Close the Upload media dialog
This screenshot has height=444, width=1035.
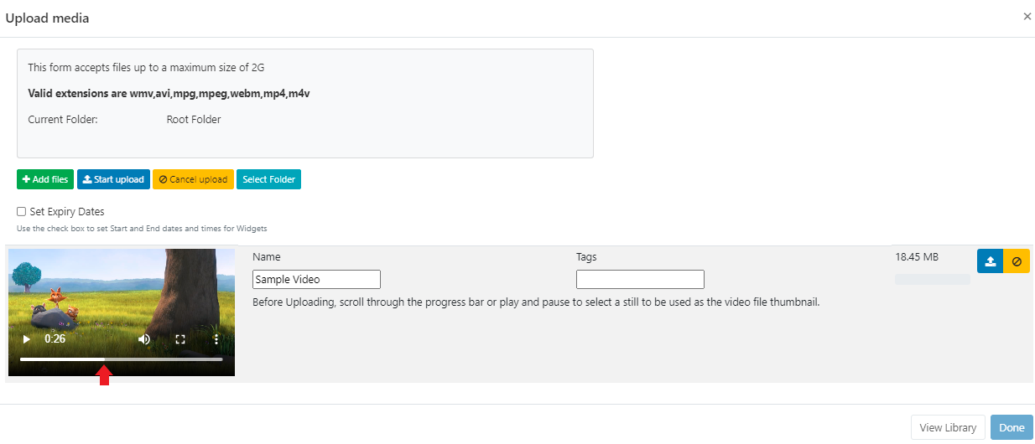tap(1027, 17)
